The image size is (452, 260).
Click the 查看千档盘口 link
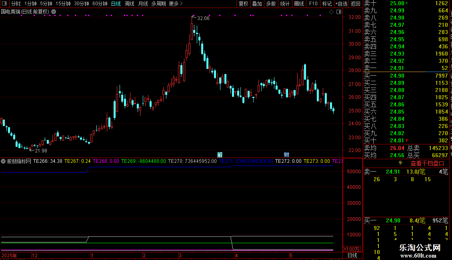[427, 164]
